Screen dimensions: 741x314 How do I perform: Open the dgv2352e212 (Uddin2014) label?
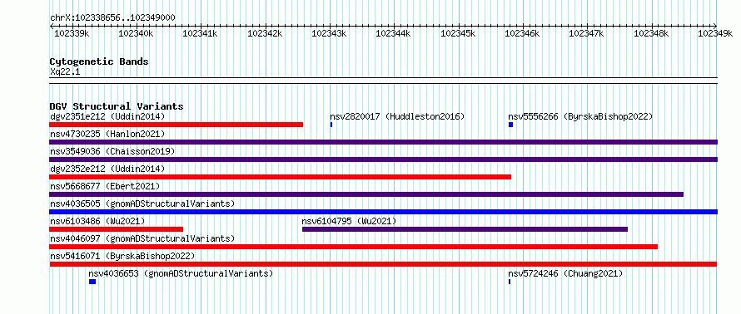click(107, 169)
